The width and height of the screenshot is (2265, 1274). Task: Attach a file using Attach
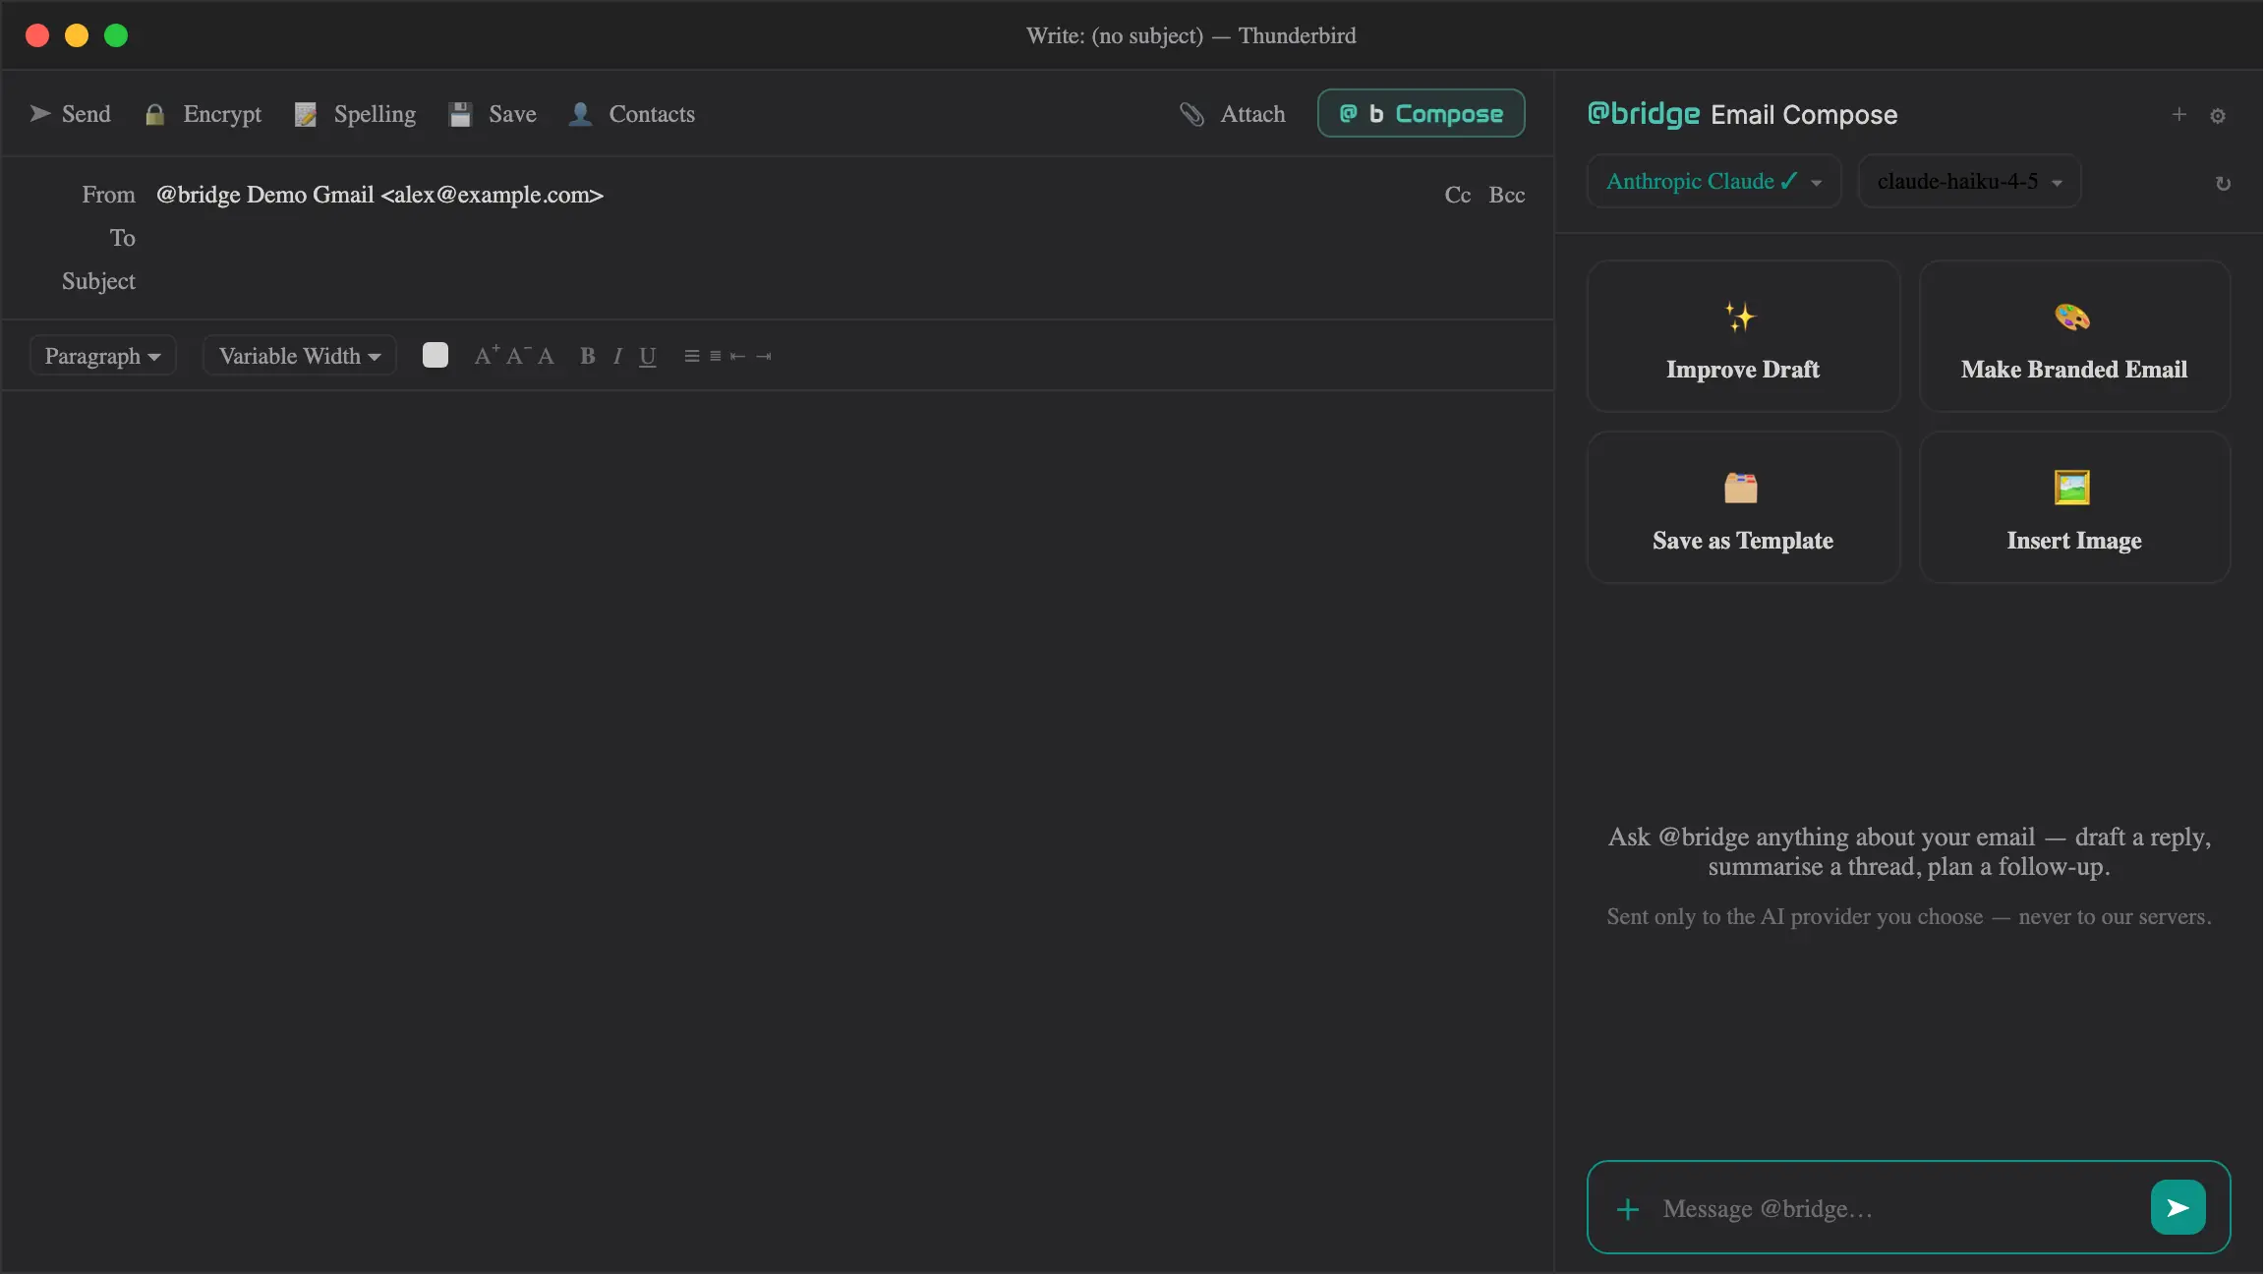pyautogui.click(x=1233, y=114)
